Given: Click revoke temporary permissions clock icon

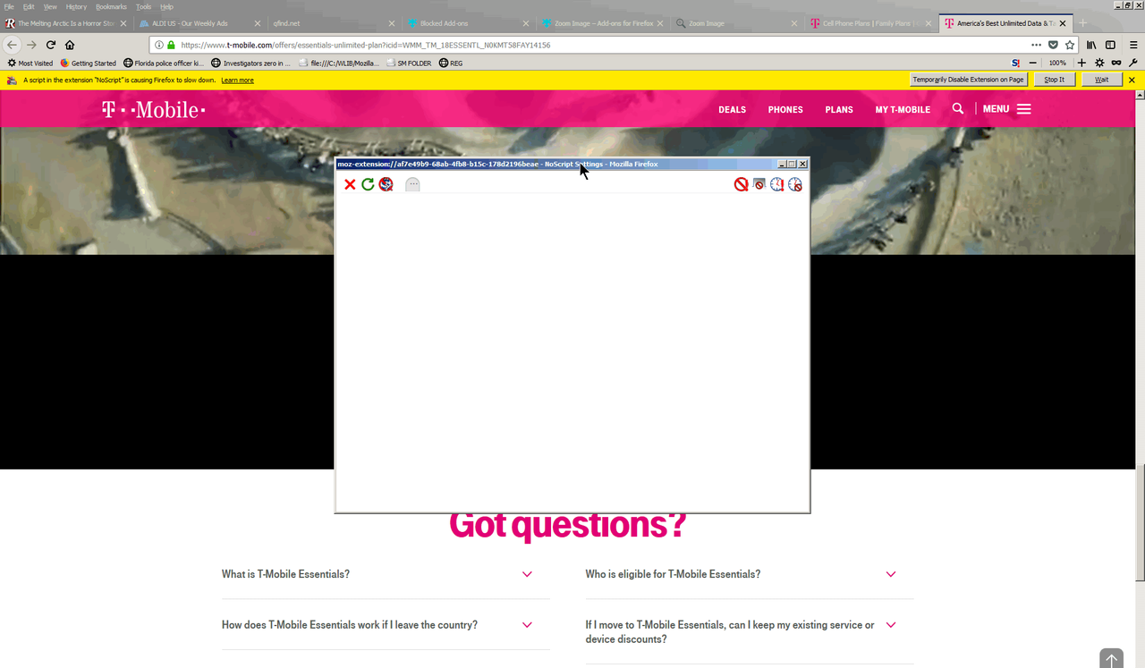Looking at the screenshot, I should pos(794,184).
